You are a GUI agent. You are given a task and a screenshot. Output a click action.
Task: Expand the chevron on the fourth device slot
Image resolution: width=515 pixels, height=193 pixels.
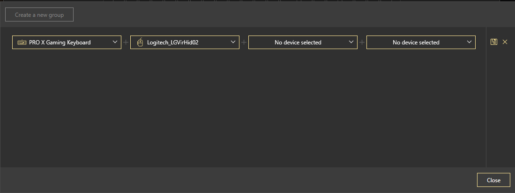tap(470, 42)
